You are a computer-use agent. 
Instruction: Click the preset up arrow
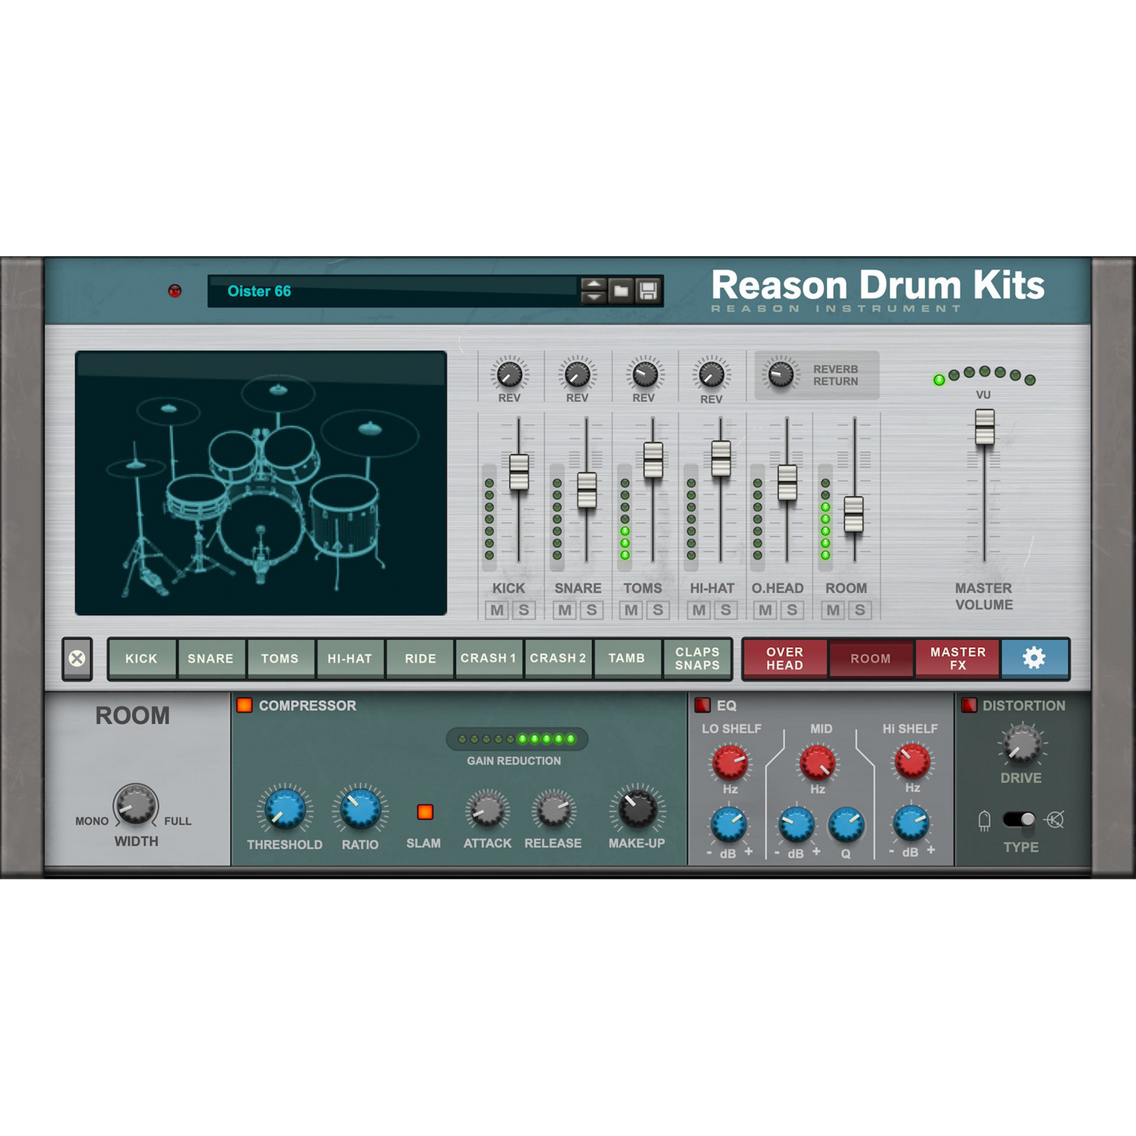pos(595,284)
